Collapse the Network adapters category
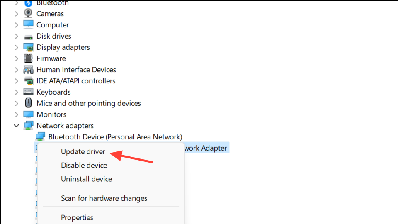The height and width of the screenshot is (224, 398). tap(16, 126)
